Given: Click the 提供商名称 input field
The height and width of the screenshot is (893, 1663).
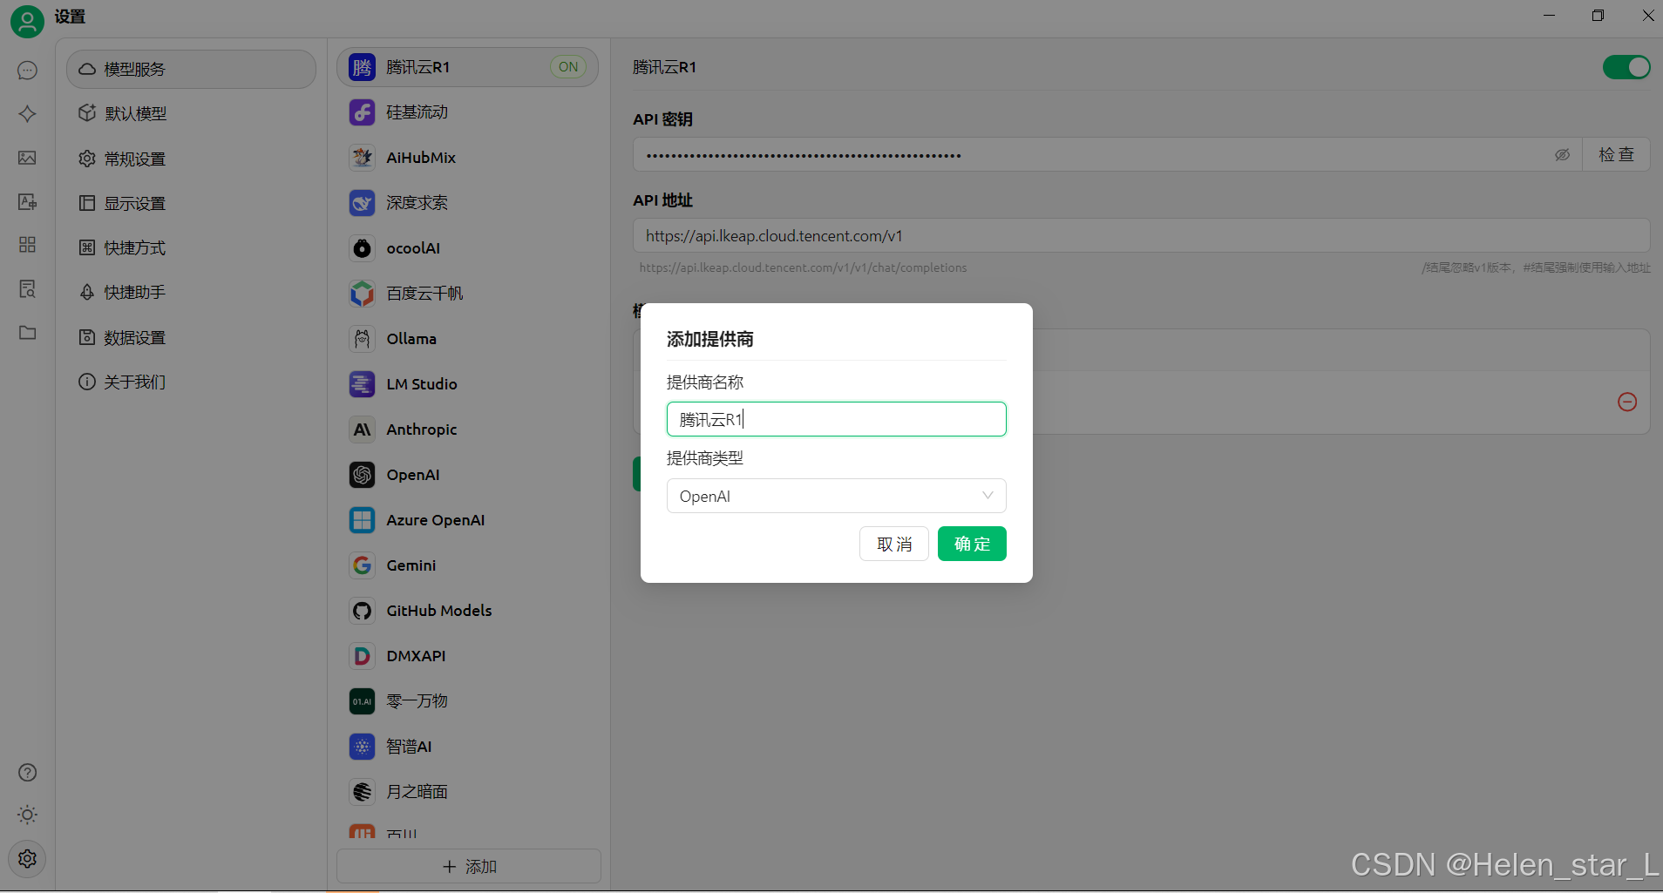Looking at the screenshot, I should [x=837, y=419].
